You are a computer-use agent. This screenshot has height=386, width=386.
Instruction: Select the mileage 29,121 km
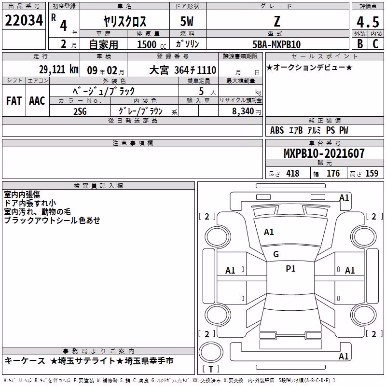(59, 69)
